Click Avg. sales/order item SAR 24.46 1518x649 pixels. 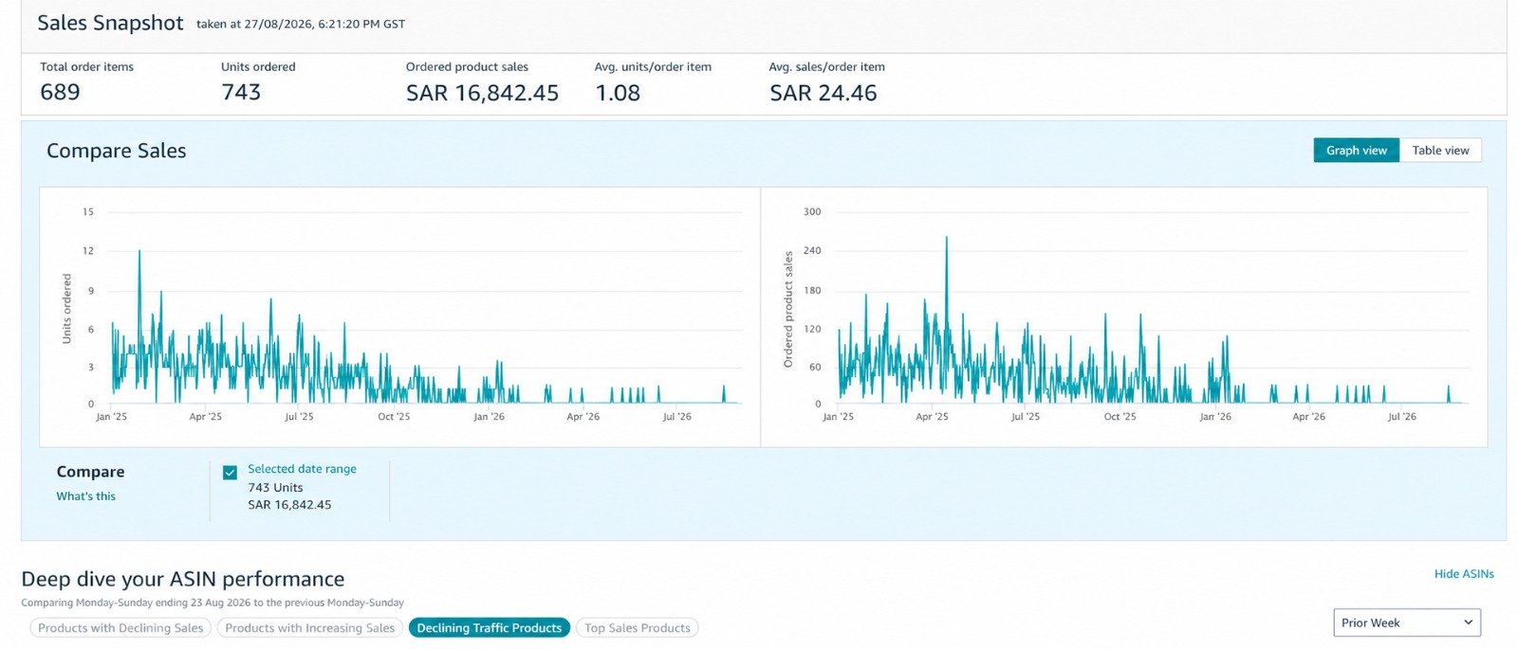coord(823,93)
